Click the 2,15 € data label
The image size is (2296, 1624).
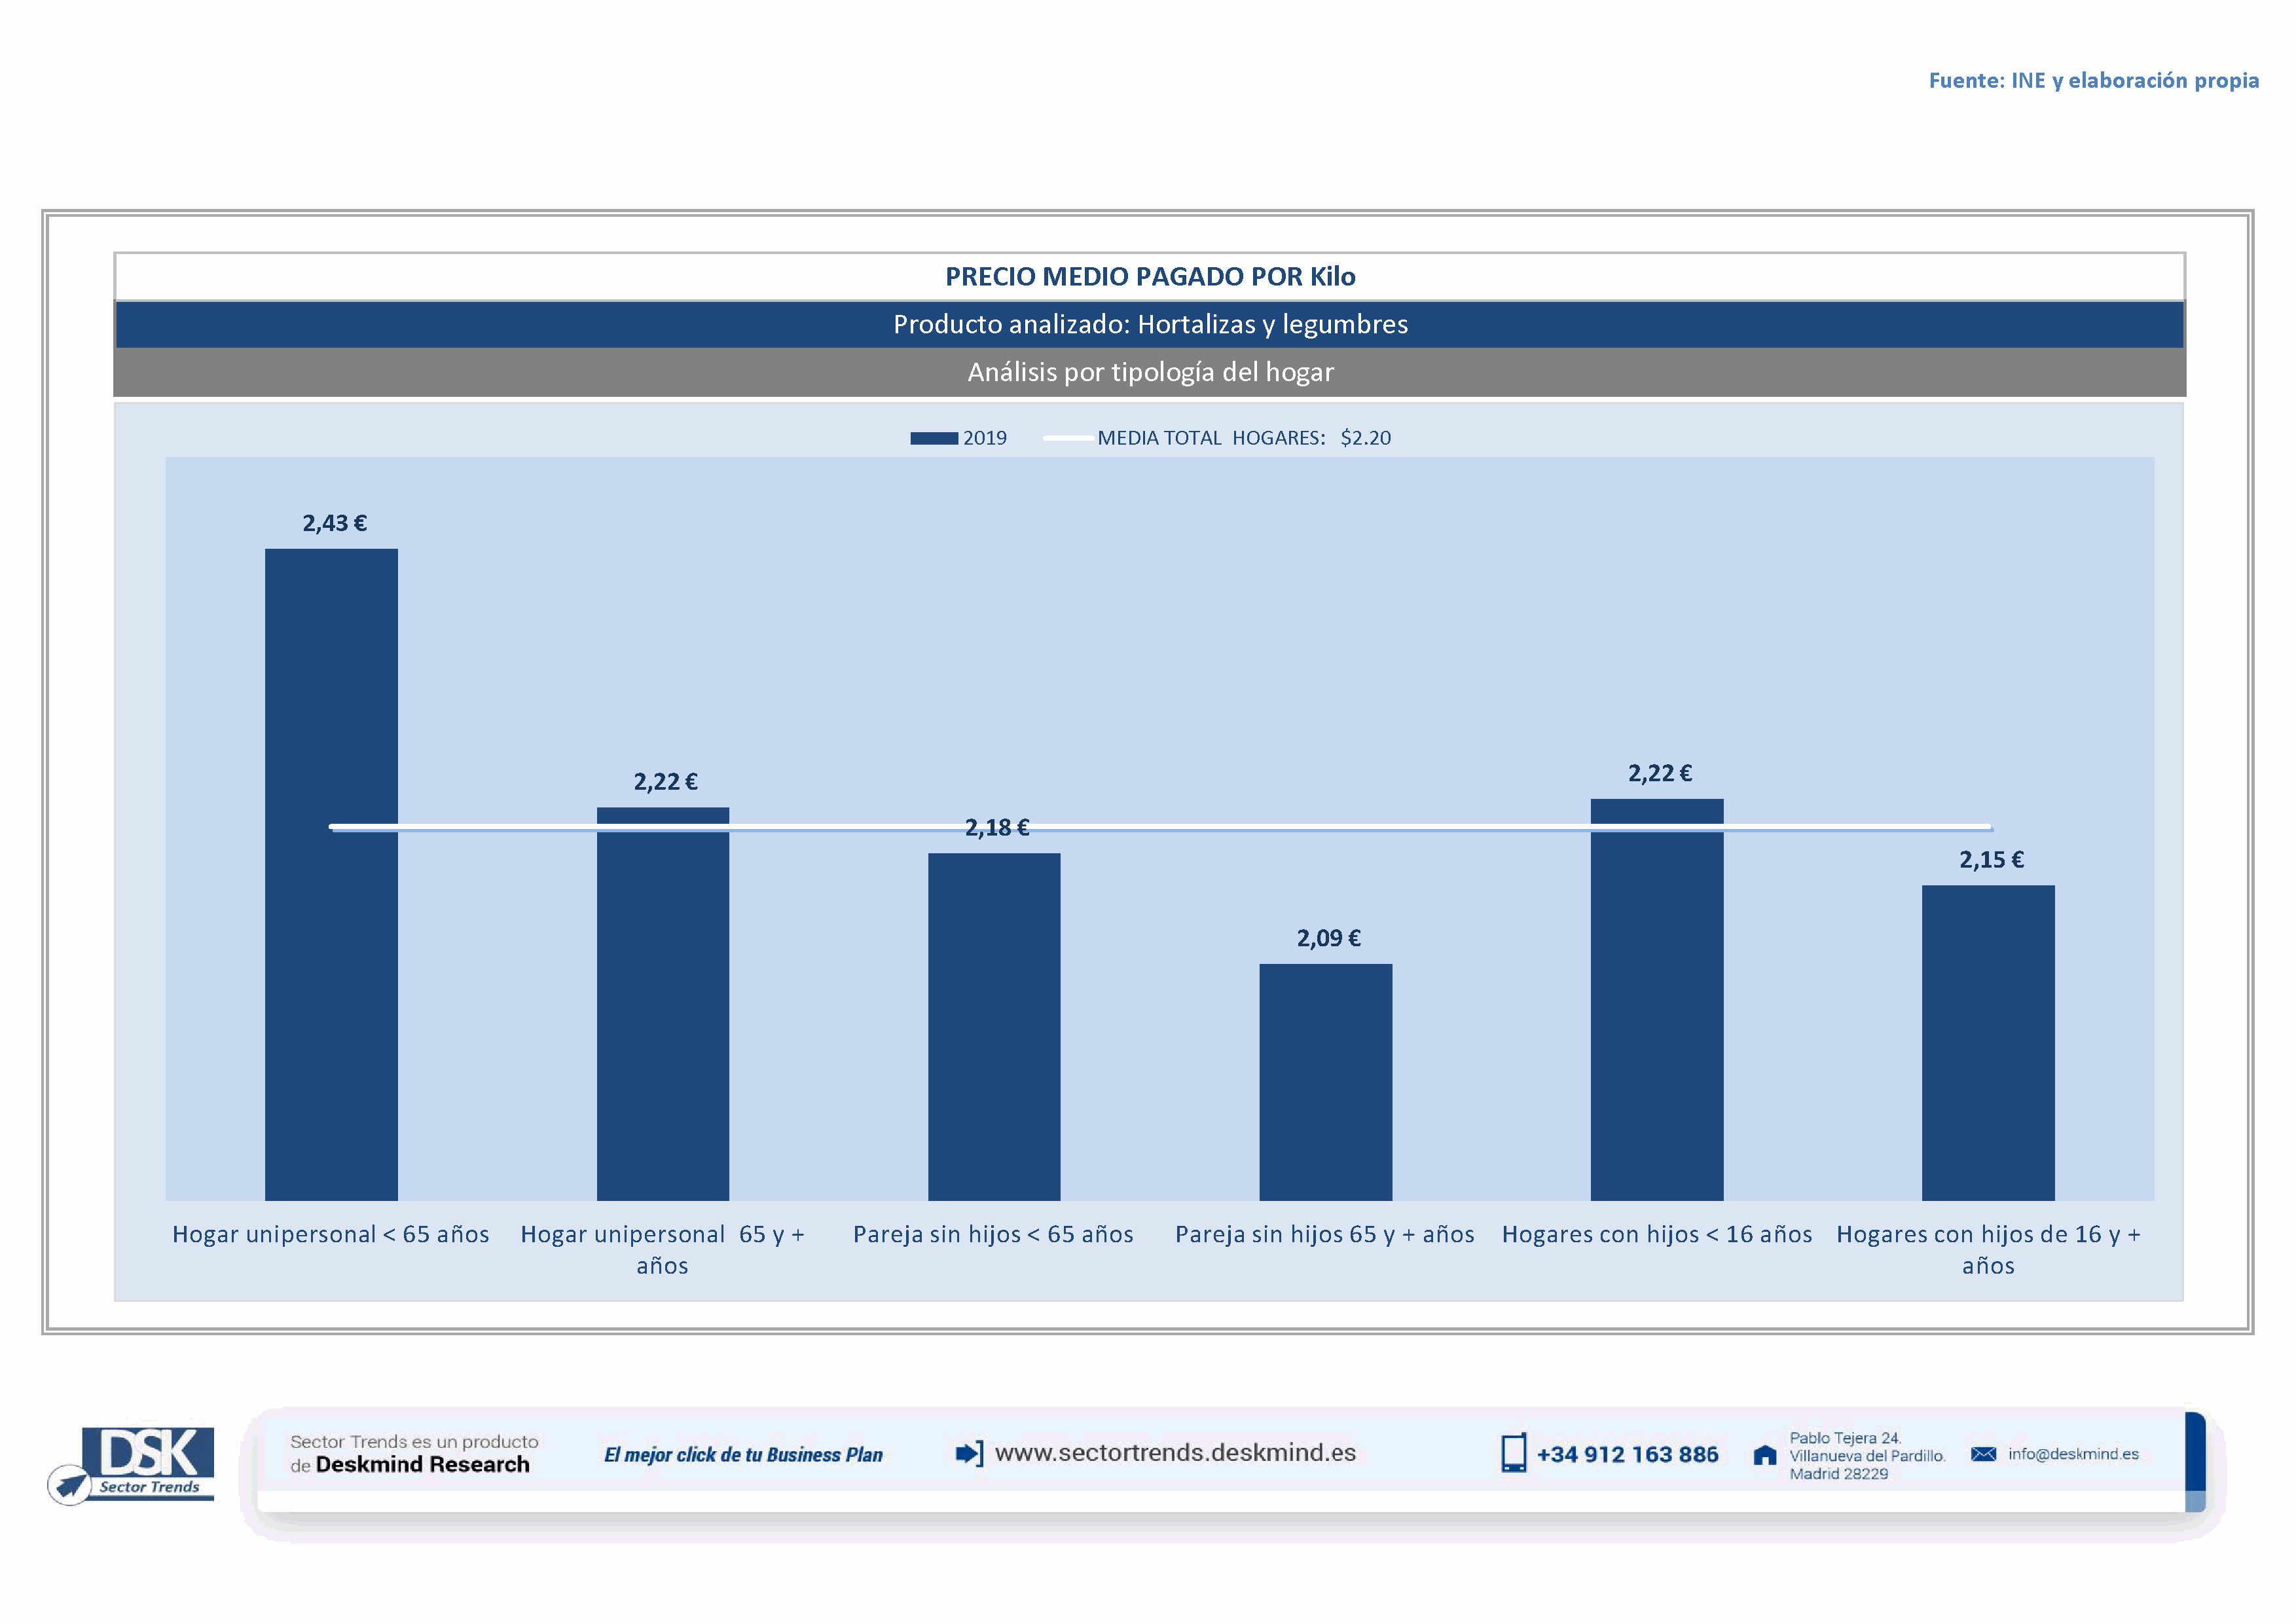[x=1991, y=860]
